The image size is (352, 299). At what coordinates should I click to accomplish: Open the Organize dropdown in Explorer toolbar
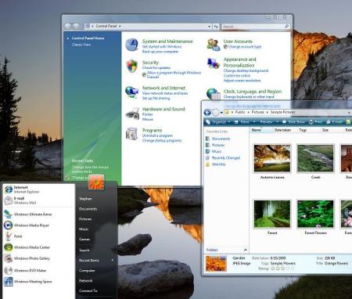click(218, 122)
